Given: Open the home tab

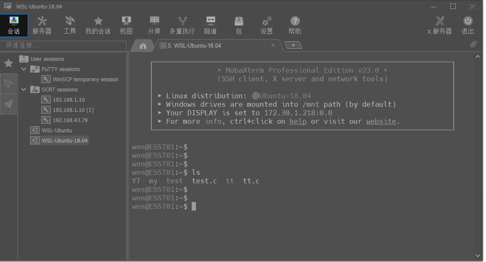Looking at the screenshot, I should [143, 46].
